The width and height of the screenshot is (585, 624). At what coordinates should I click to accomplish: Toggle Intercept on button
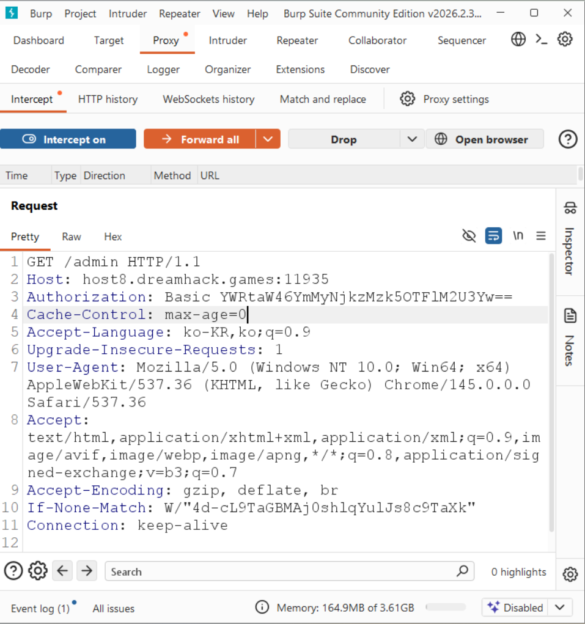pos(68,139)
